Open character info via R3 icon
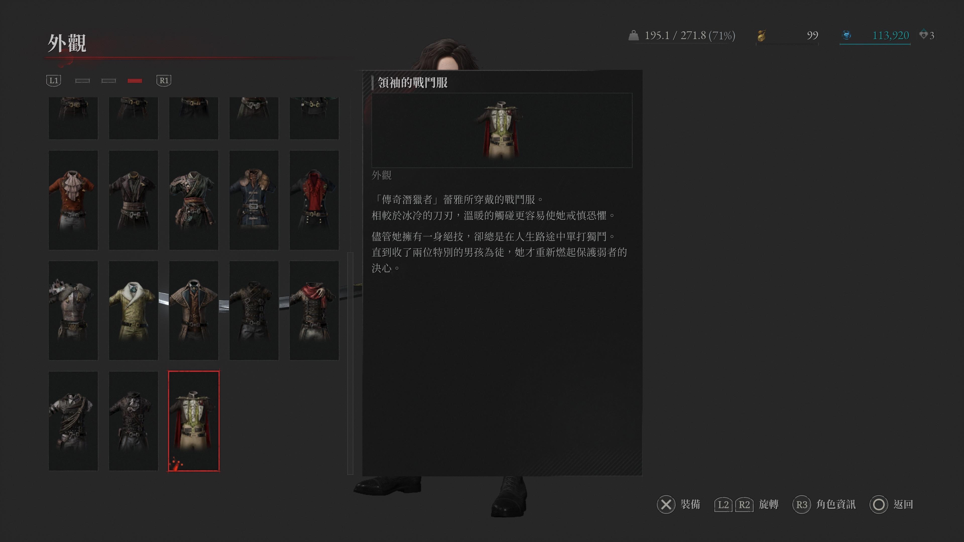964x542 pixels. click(x=801, y=505)
